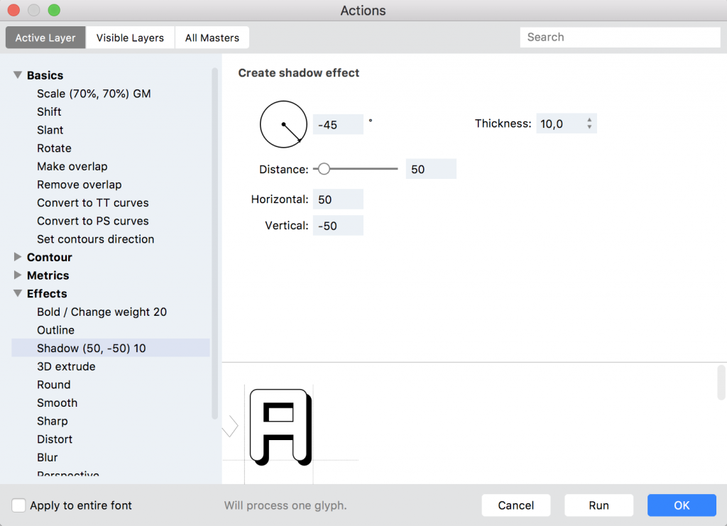Collapse the Effects section
The image size is (727, 526).
click(x=18, y=294)
